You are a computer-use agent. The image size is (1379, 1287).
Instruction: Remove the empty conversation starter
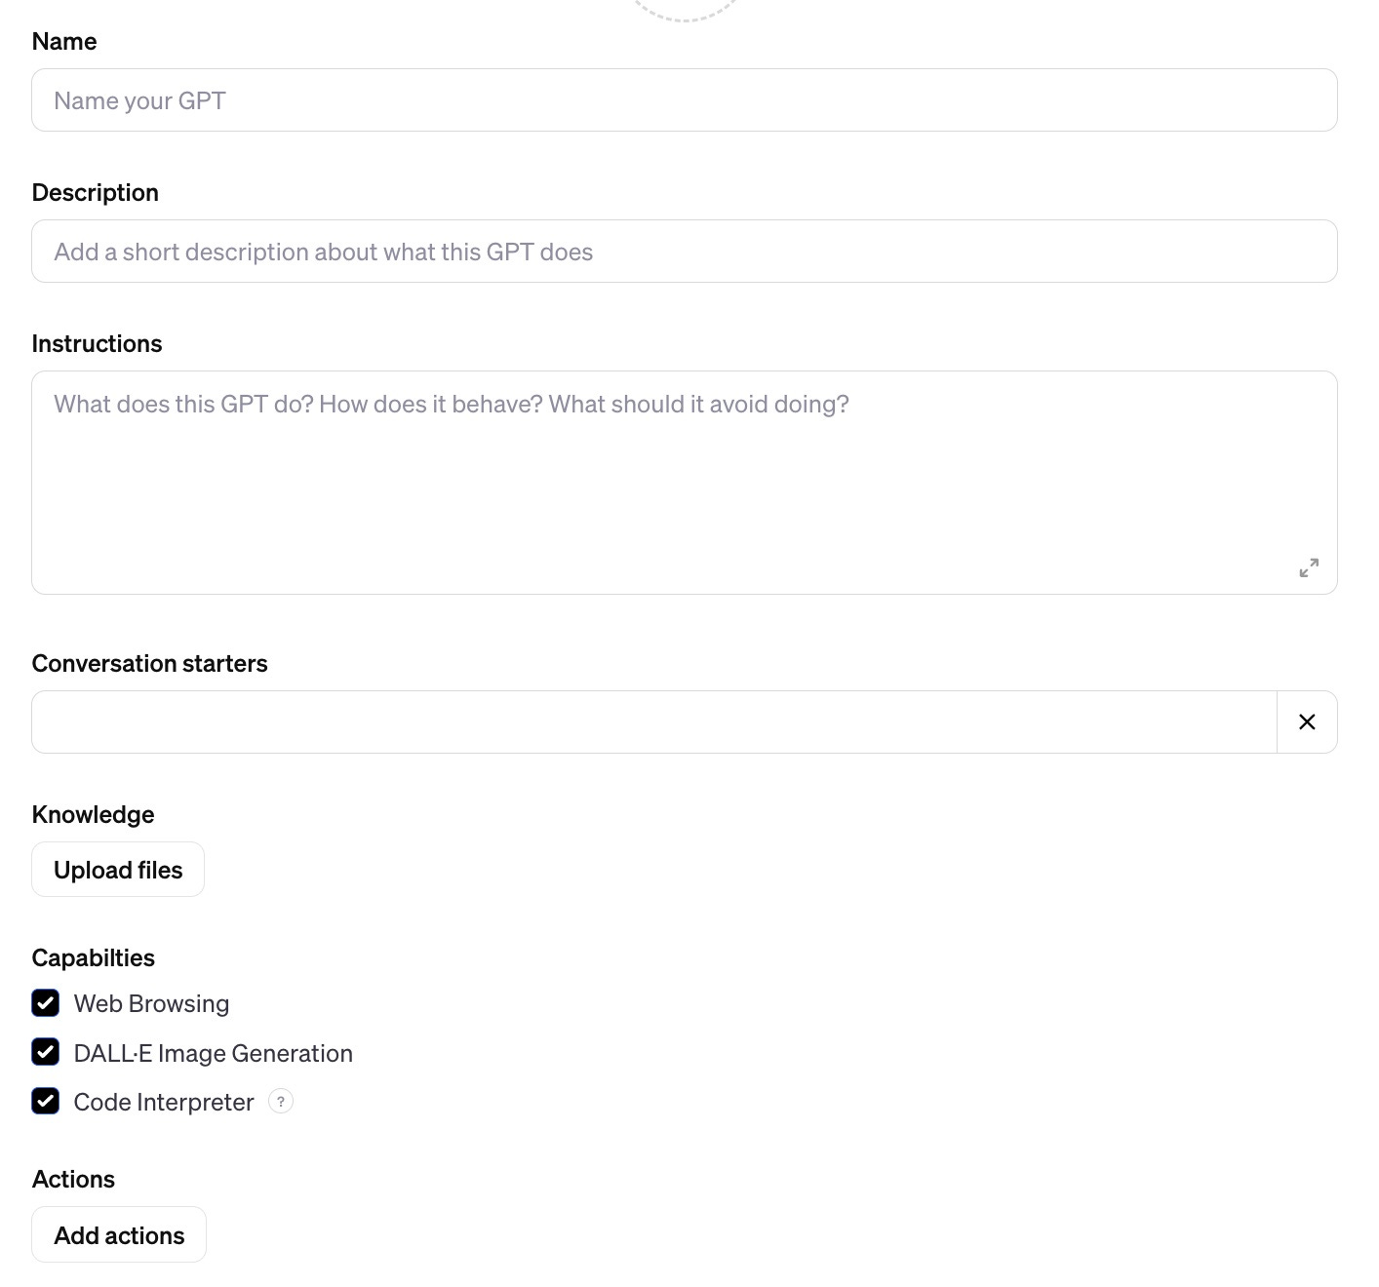coord(1306,721)
